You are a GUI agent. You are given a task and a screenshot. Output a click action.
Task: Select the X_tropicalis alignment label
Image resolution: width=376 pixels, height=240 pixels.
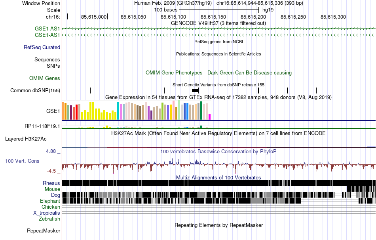point(47,213)
